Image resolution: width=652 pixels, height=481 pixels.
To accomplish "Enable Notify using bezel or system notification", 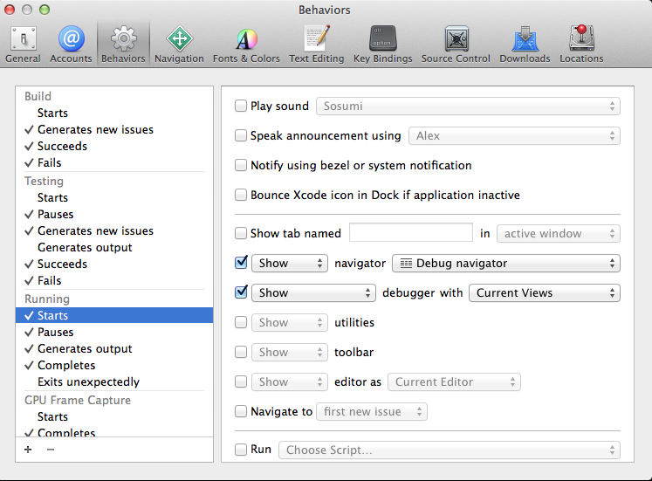I will click(x=241, y=165).
